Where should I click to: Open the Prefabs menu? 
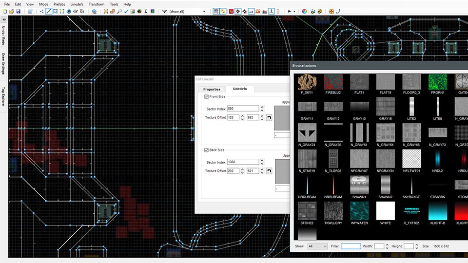(59, 4)
